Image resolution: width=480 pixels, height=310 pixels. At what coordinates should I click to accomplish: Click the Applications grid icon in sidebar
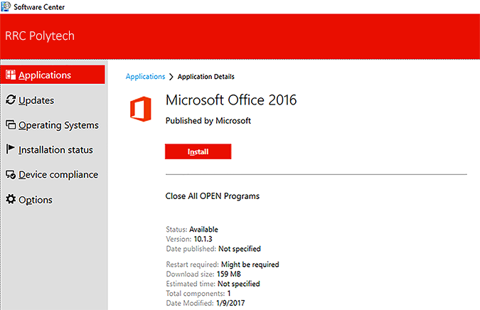(x=11, y=75)
